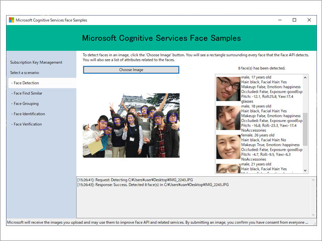Click the 'glasses' accessory text
This screenshot has height=241, width=322.
[247, 101]
